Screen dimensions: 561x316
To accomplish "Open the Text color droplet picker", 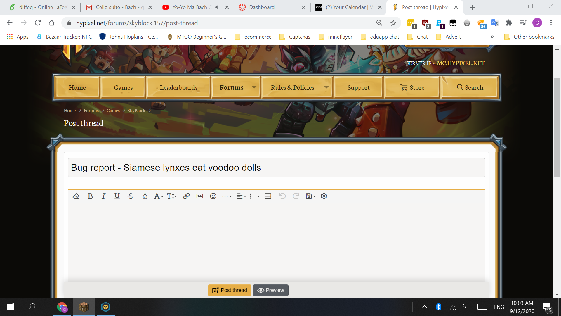I will coord(145,196).
